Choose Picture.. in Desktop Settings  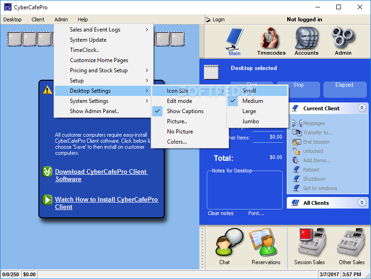click(190, 121)
